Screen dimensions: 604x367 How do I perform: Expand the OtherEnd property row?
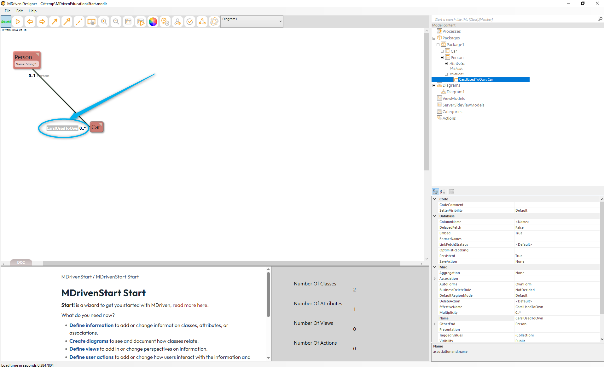[435, 324]
